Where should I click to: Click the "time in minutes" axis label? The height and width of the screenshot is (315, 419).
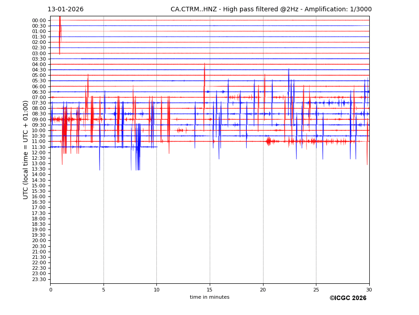click(x=209, y=297)
